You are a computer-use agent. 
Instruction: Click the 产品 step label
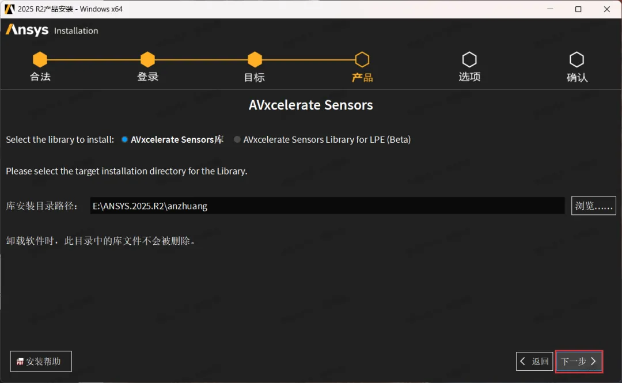(362, 77)
